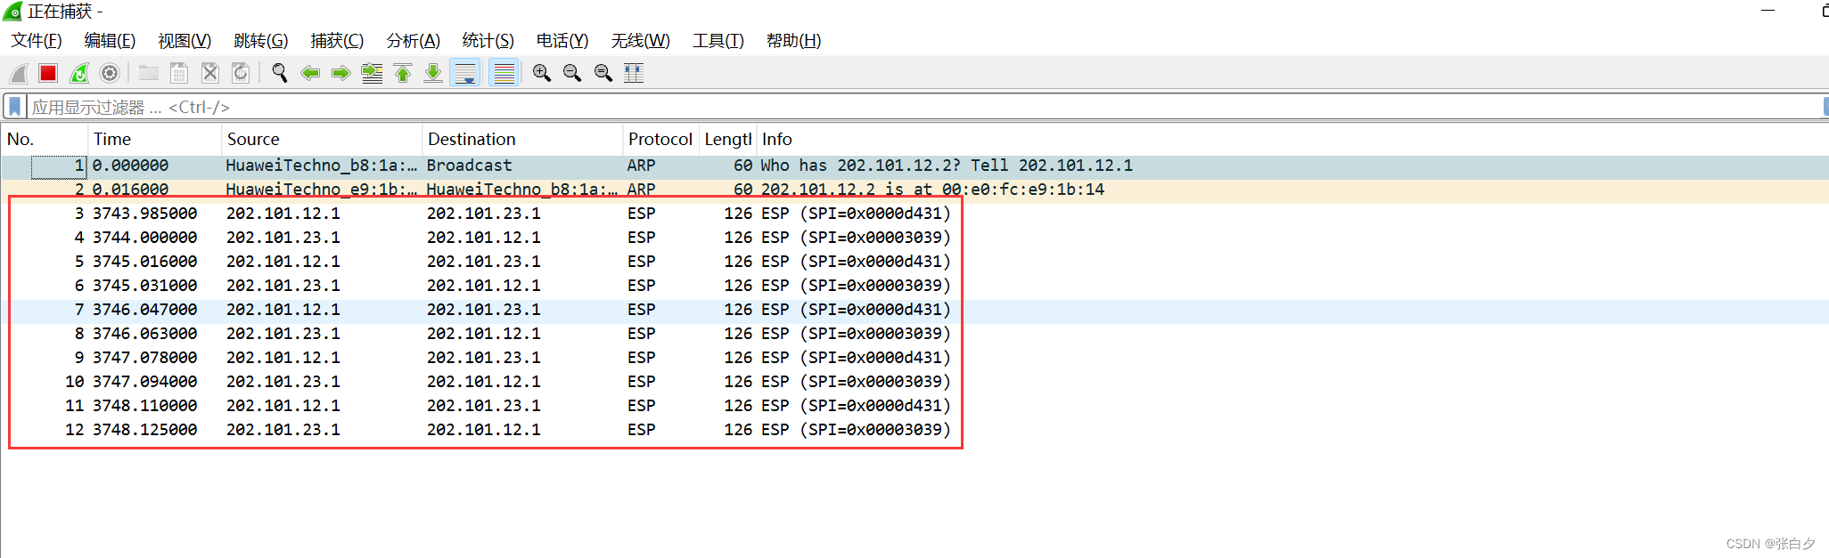This screenshot has width=1829, height=558.
Task: Sort by the Time column header
Action: 154,139
